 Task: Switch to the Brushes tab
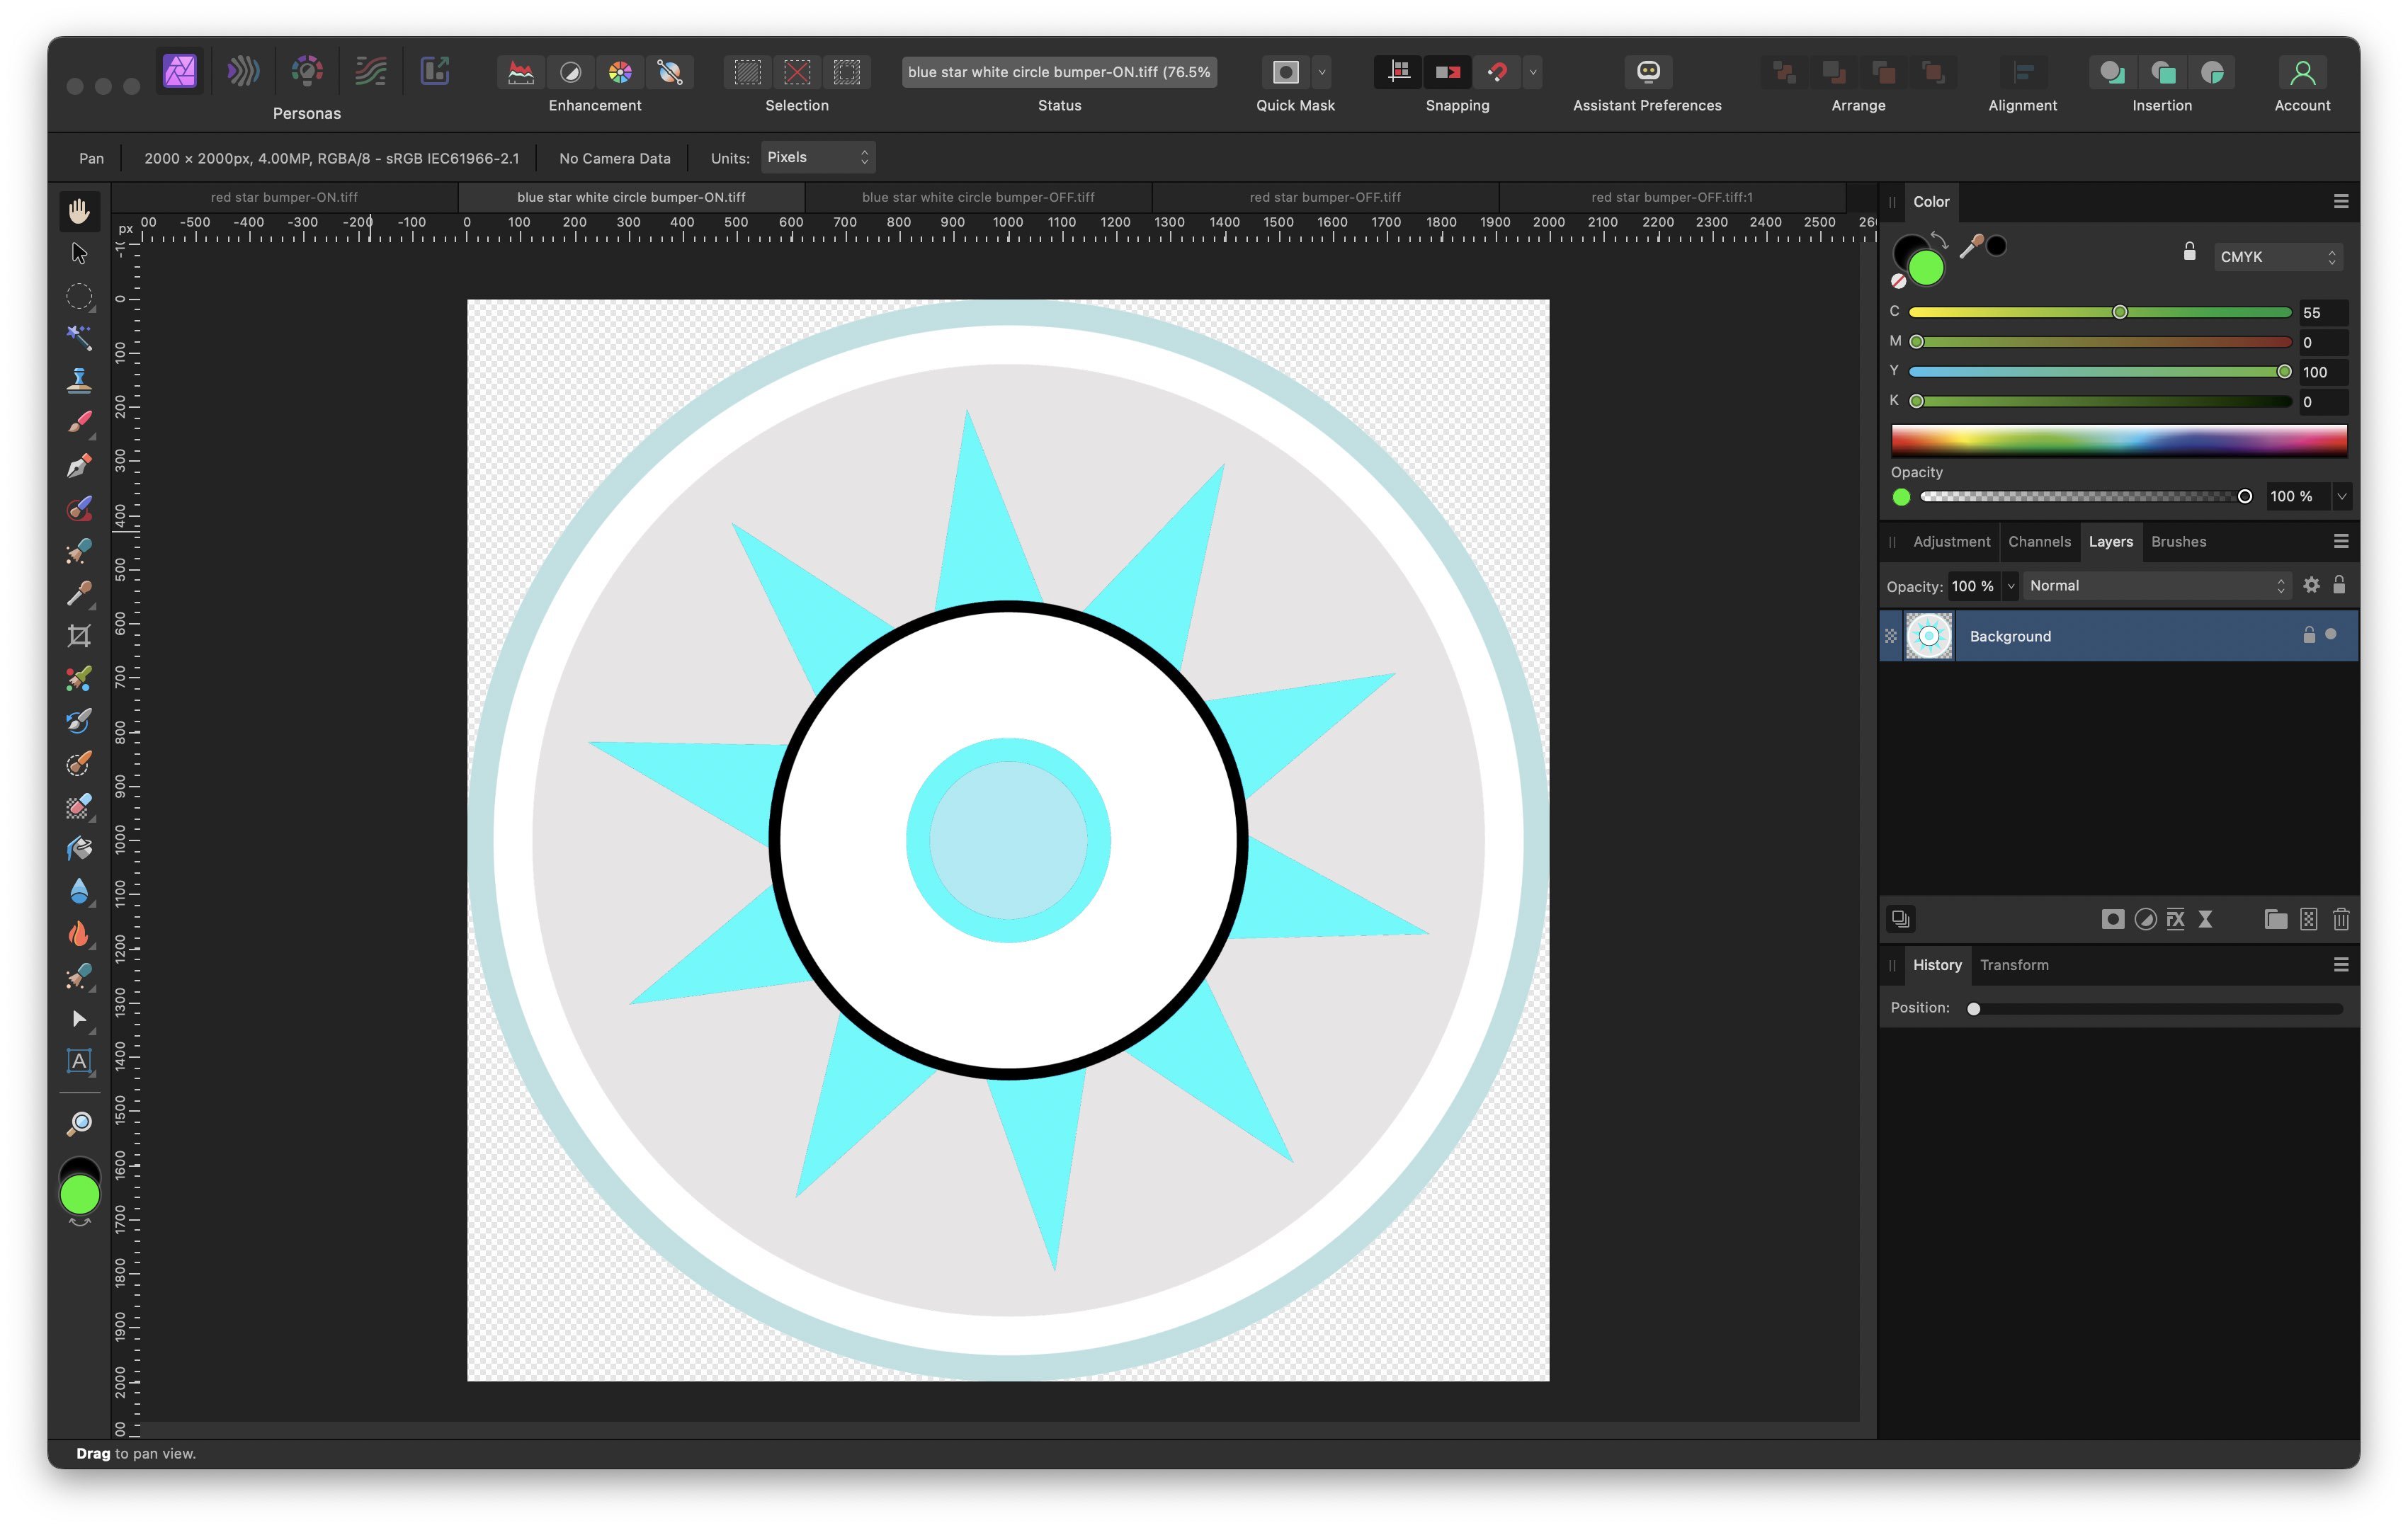coord(2178,542)
